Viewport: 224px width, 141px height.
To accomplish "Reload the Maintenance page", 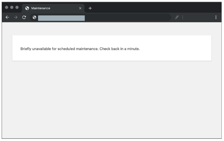I will coord(24,17).
